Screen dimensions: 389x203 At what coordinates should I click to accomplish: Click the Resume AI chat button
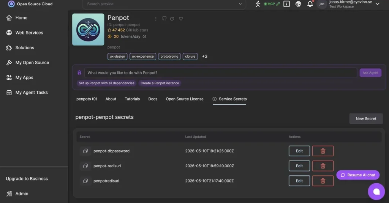tap(358, 175)
